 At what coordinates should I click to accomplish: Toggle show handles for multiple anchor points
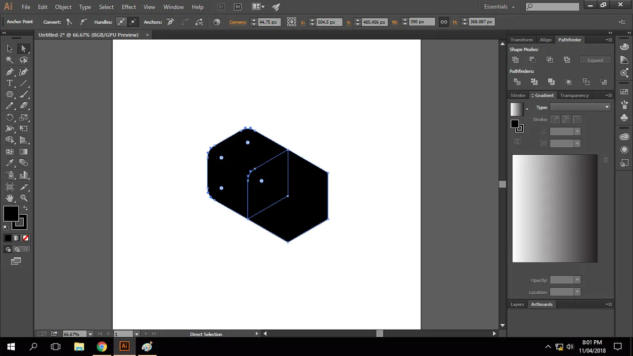coord(121,22)
